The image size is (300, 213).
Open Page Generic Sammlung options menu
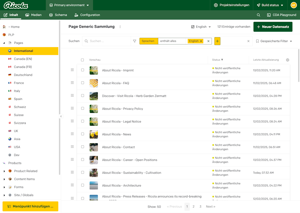pos(120,27)
